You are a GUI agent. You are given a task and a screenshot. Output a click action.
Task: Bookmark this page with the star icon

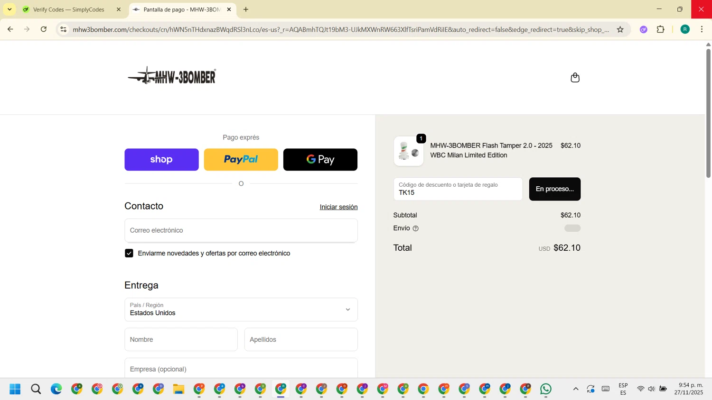(x=620, y=29)
